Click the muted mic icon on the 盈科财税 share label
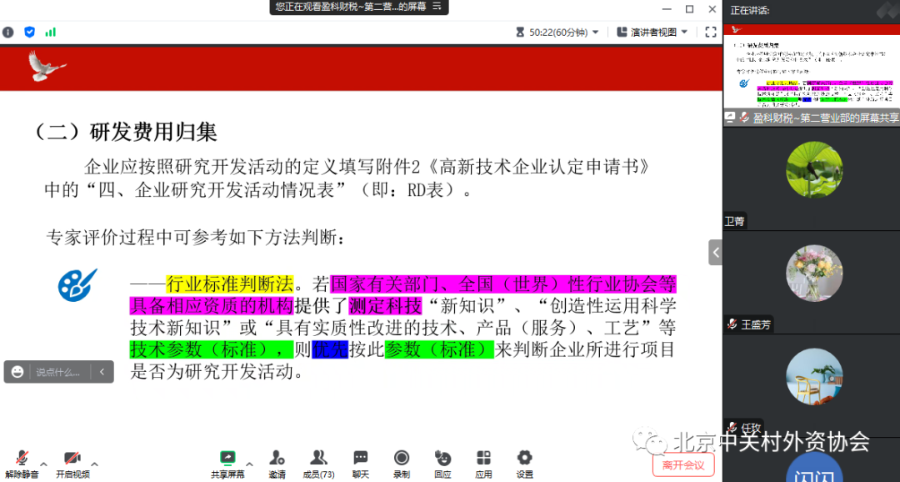This screenshot has width=900, height=482. [x=744, y=118]
